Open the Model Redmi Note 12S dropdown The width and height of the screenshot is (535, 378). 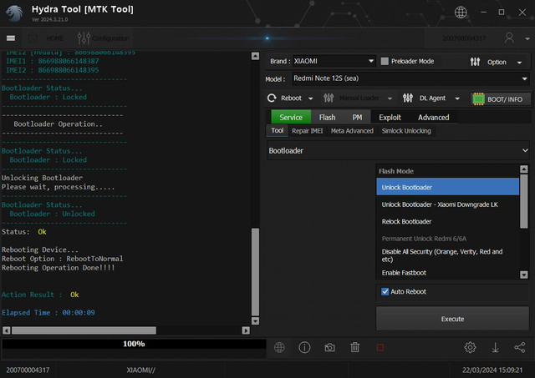410,78
